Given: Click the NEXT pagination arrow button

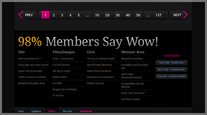Looking at the screenshot, I should (179, 15).
